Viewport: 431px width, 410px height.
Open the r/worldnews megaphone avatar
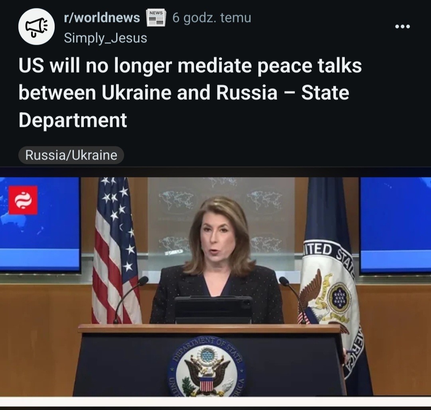tap(37, 27)
